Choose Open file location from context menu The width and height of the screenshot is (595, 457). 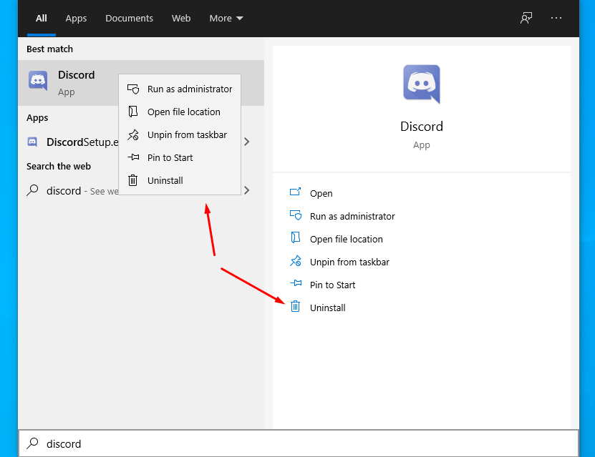[180, 112]
